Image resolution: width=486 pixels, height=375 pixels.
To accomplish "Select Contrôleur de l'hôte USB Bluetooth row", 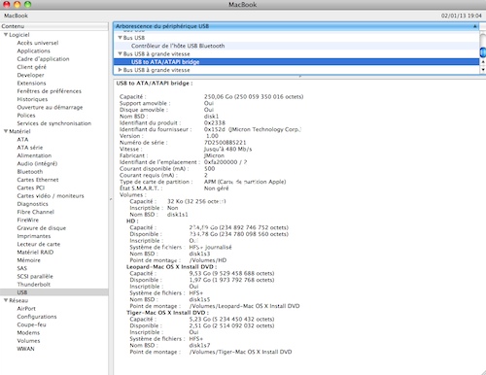I will click(x=296, y=46).
